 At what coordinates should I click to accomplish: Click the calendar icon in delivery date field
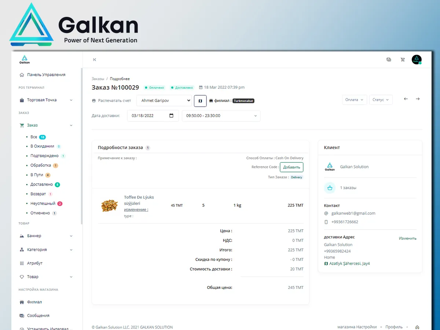(x=171, y=115)
